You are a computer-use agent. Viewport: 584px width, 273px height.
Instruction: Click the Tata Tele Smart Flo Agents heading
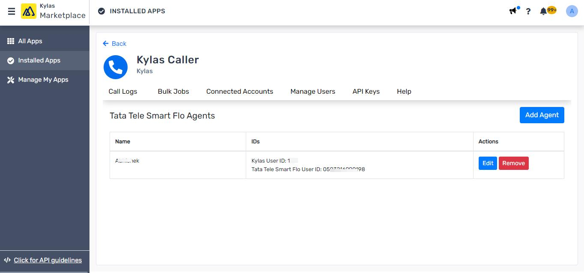coord(162,116)
